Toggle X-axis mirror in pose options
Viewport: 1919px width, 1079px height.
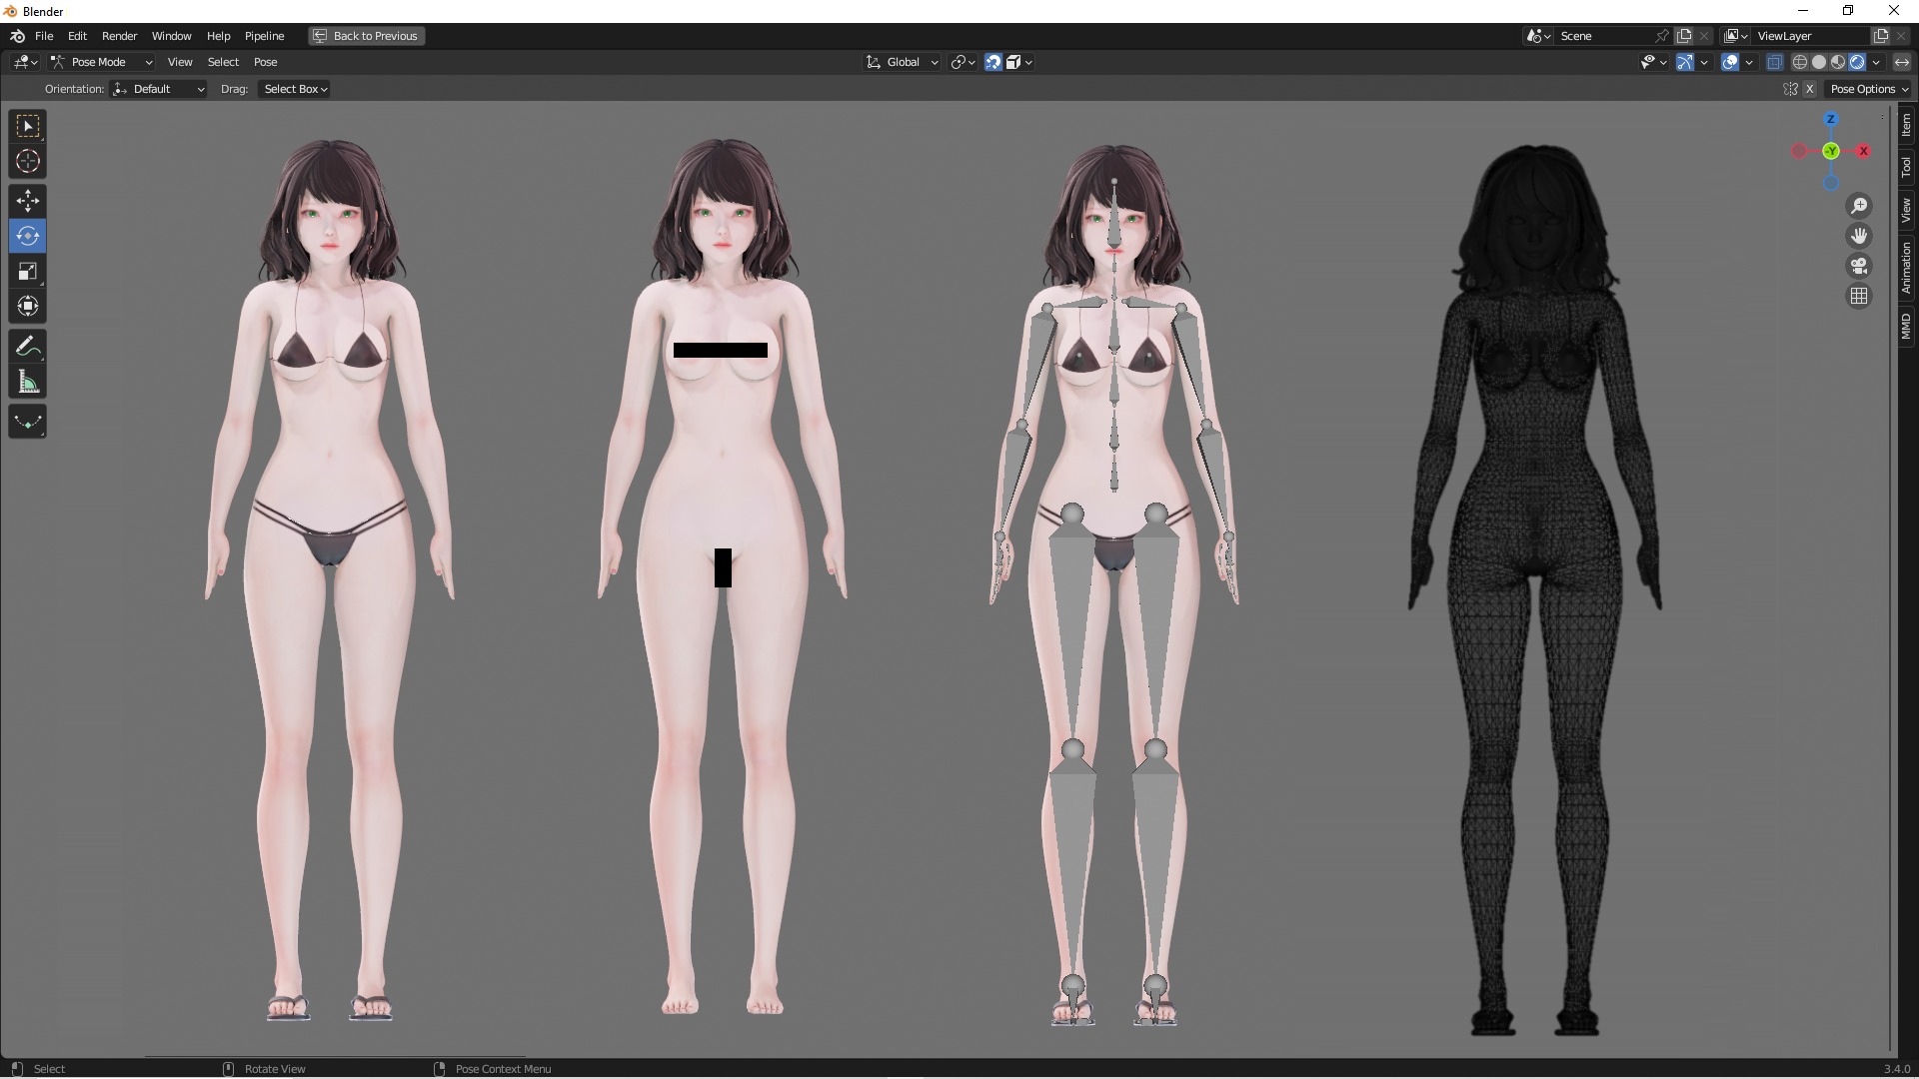(1810, 89)
